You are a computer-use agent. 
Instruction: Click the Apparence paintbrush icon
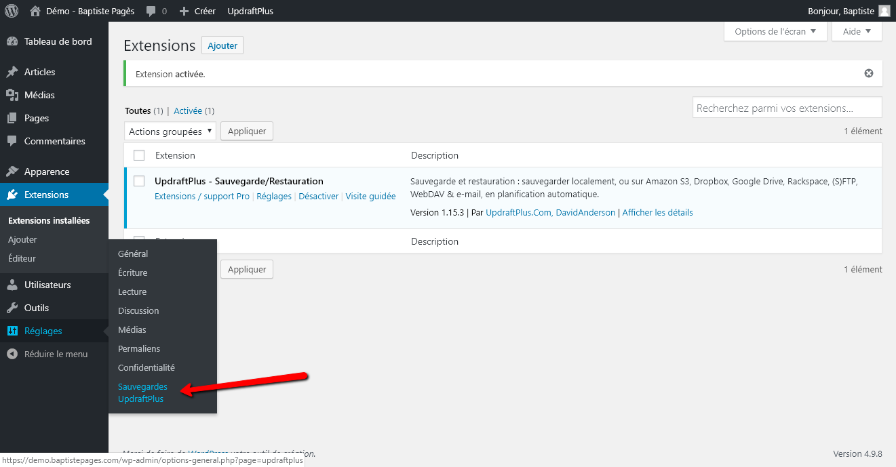[x=12, y=171]
